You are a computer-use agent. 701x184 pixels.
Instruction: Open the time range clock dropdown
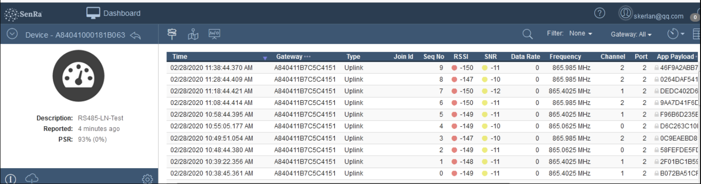pyautogui.click(x=676, y=34)
